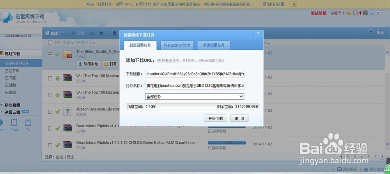Click the 下载链接 URL input field
Viewport: 390px width, 174px height.
click(195, 74)
